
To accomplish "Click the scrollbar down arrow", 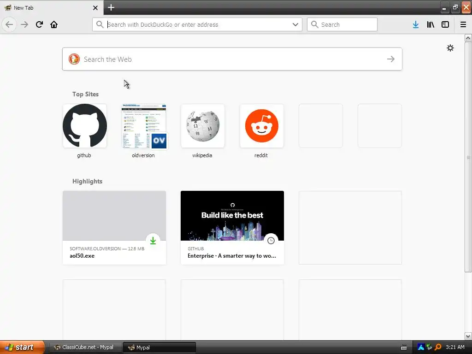I will 468,336.
